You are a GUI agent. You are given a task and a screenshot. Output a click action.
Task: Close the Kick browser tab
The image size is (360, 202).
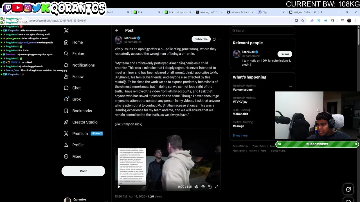pos(159,12)
